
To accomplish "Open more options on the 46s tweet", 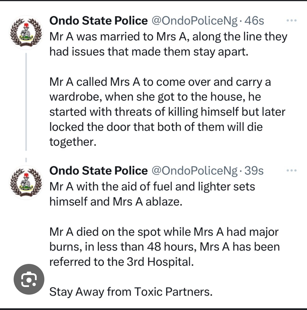I will pyautogui.click(x=291, y=21).
